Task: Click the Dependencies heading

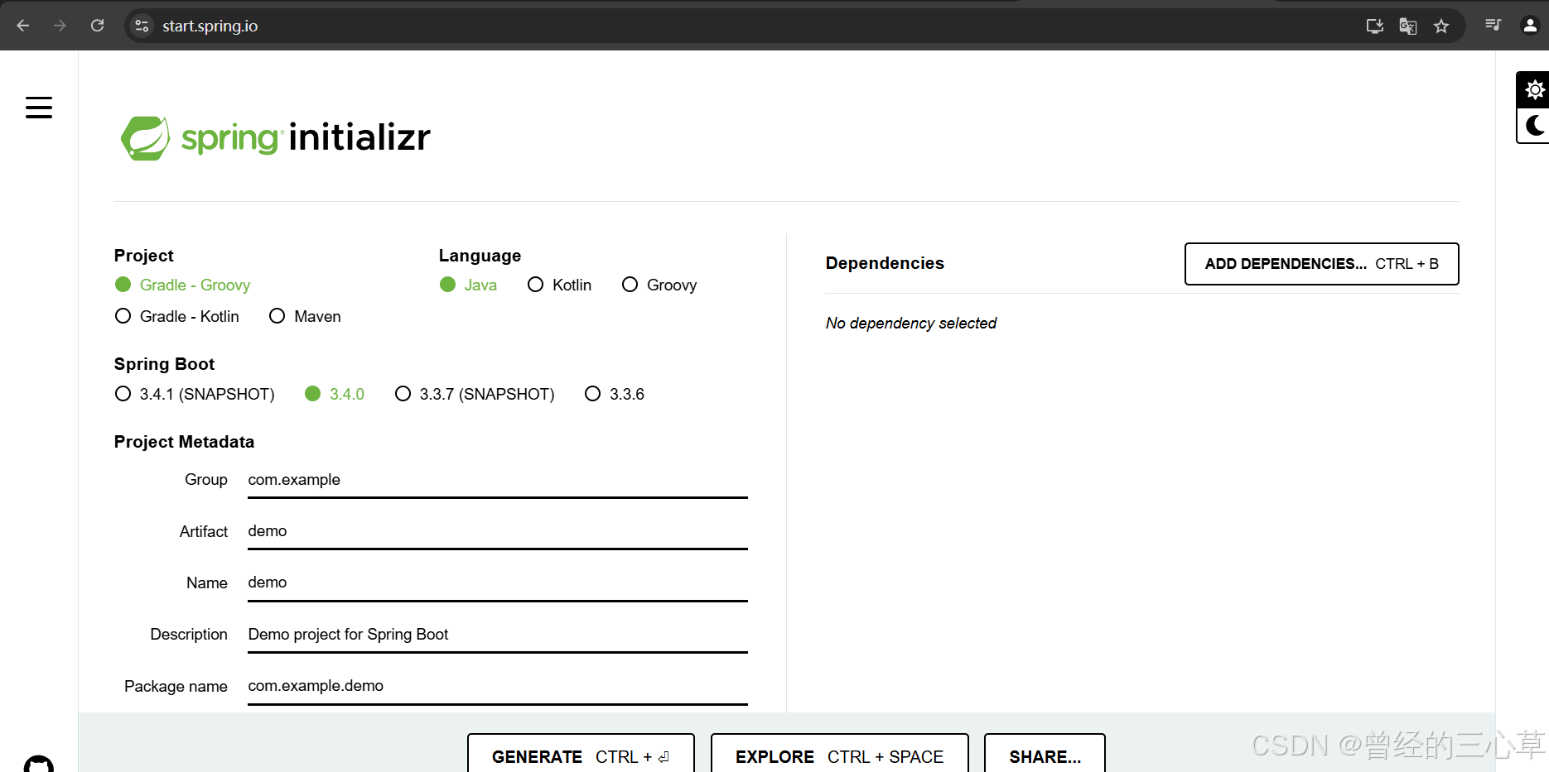Action: click(x=885, y=263)
